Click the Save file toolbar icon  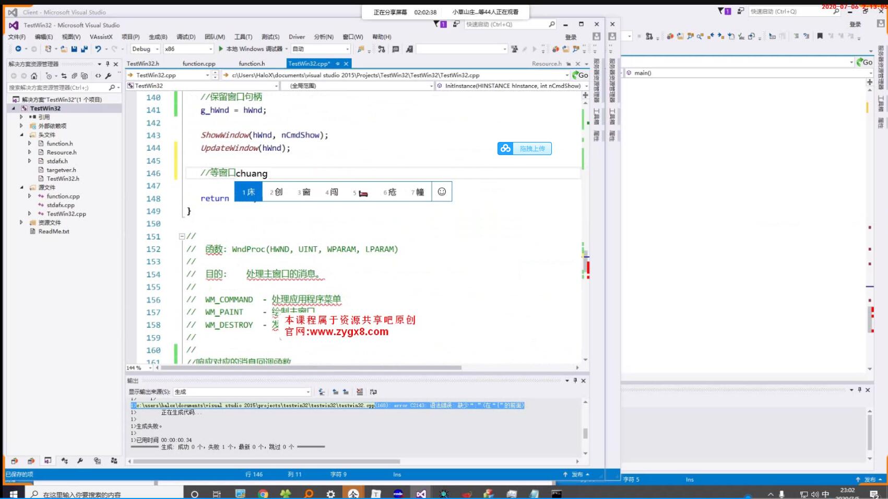pos(74,49)
